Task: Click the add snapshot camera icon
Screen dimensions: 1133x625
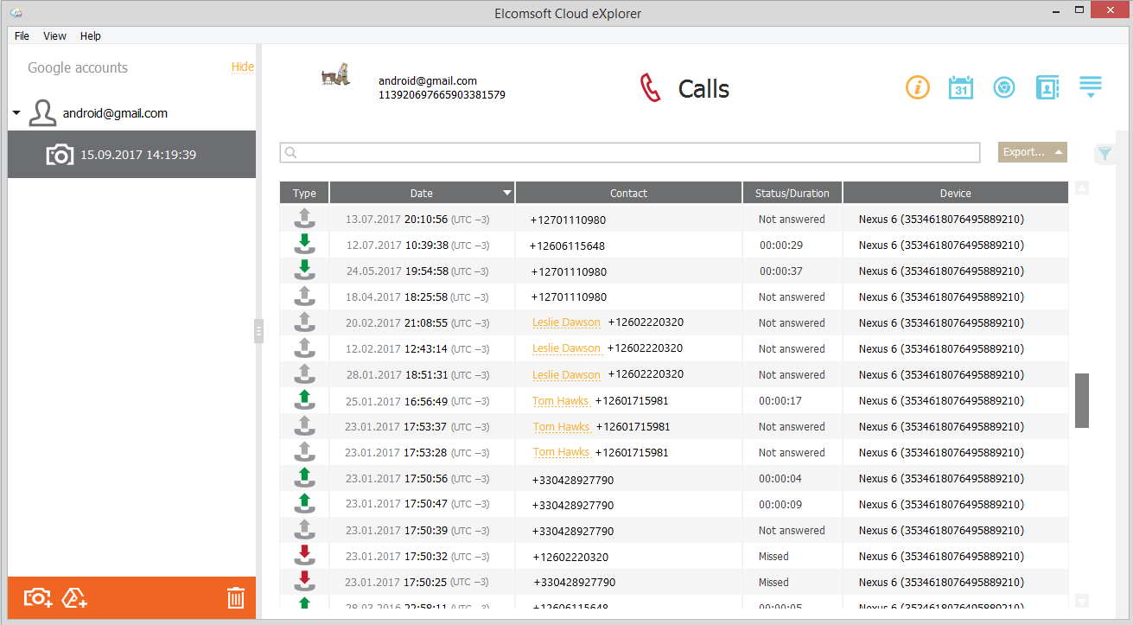Action: tap(38, 597)
